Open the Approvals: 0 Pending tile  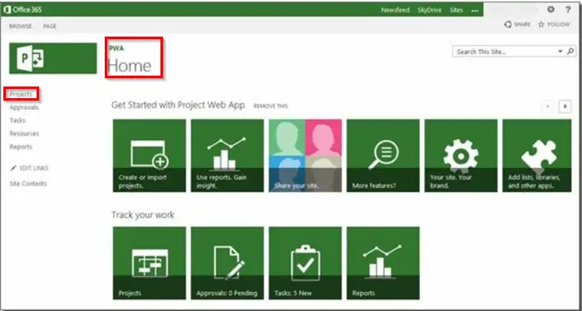tap(227, 263)
